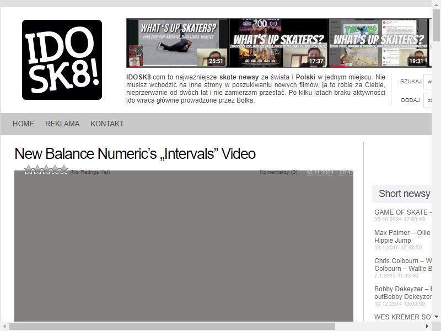This screenshot has height=331, width=441.
Task: Go to the HOME menu item
Action: point(23,124)
